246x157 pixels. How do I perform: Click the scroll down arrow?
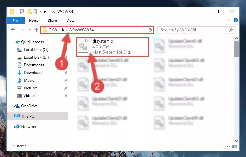[x=236, y=140]
